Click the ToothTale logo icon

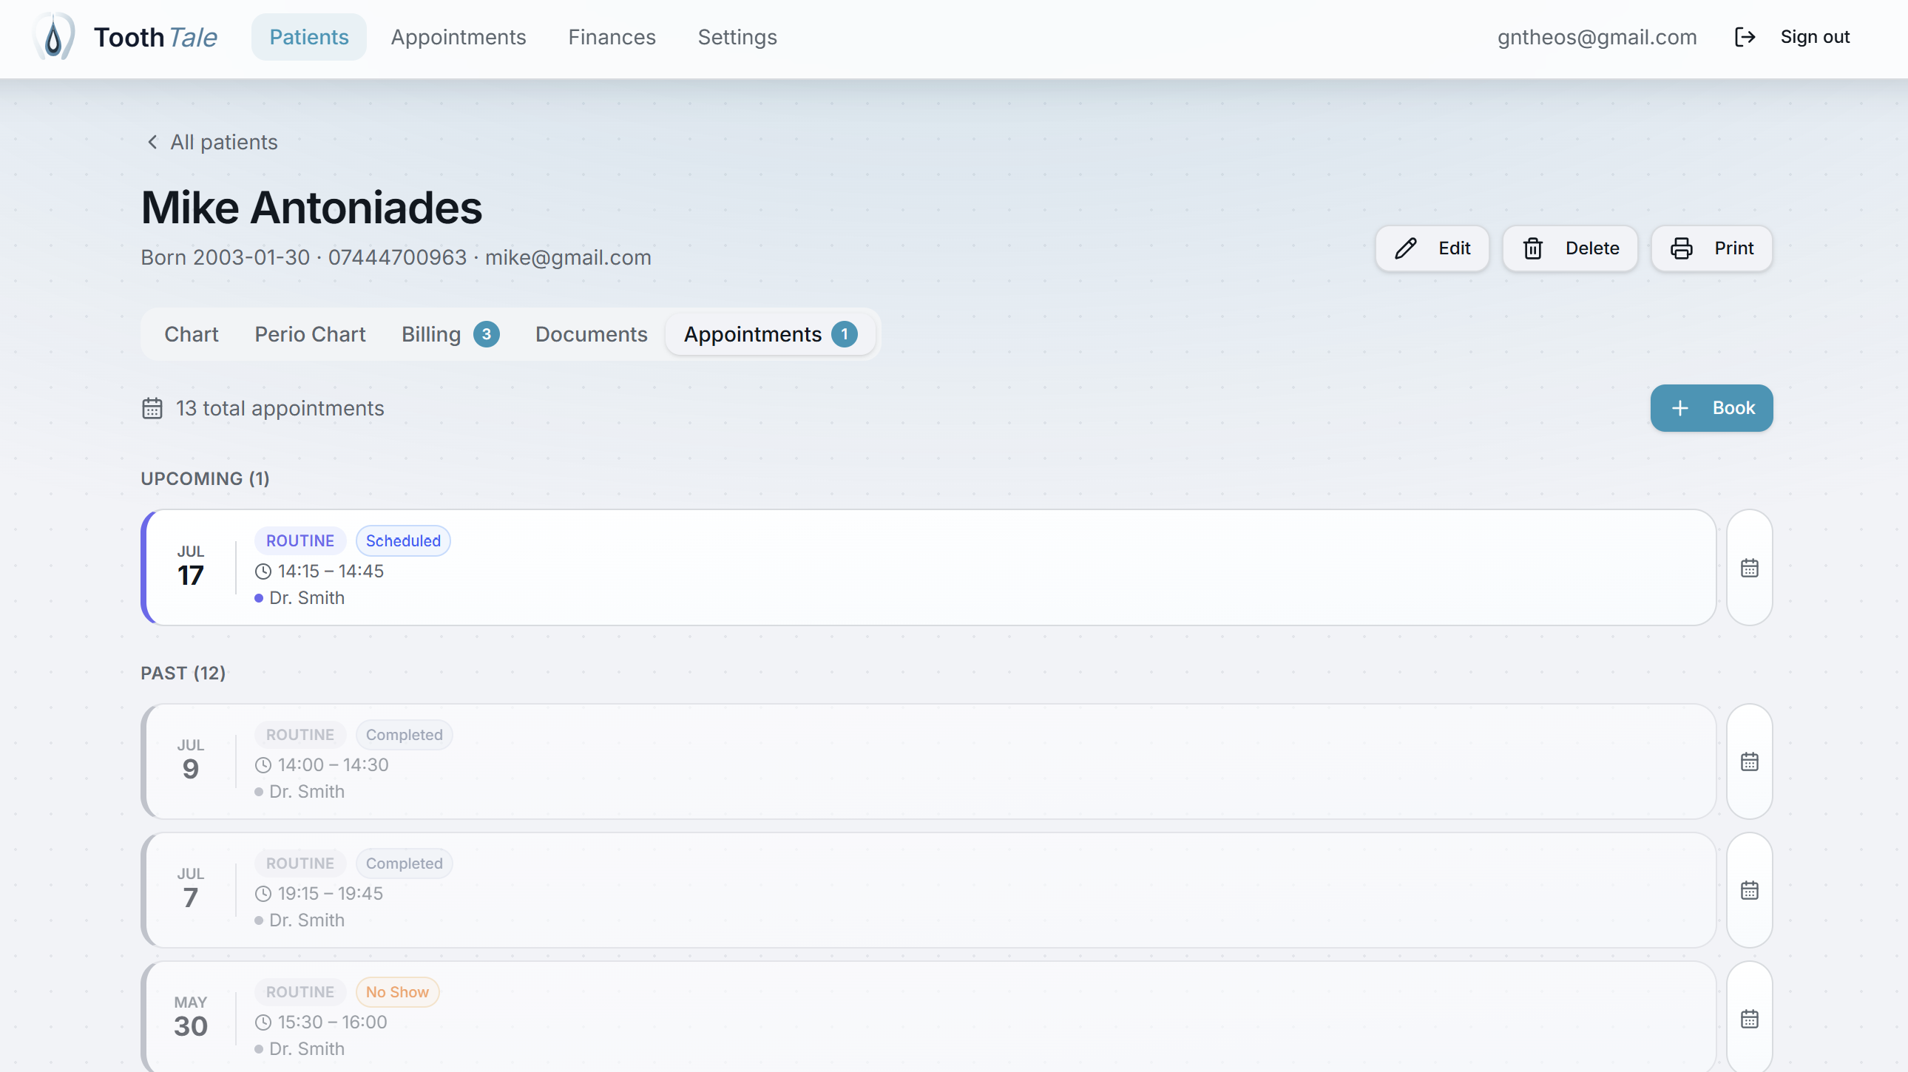54,37
